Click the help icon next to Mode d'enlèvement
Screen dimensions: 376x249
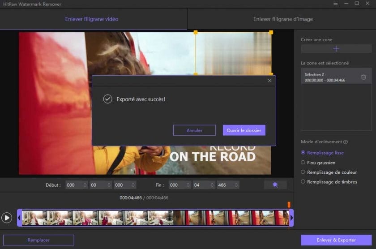[x=346, y=142]
